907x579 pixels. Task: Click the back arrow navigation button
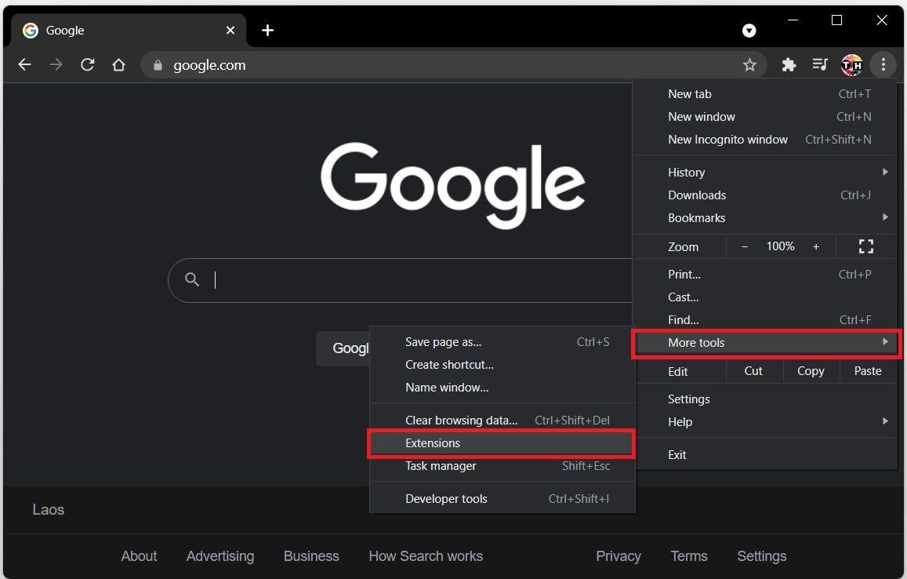(x=24, y=65)
